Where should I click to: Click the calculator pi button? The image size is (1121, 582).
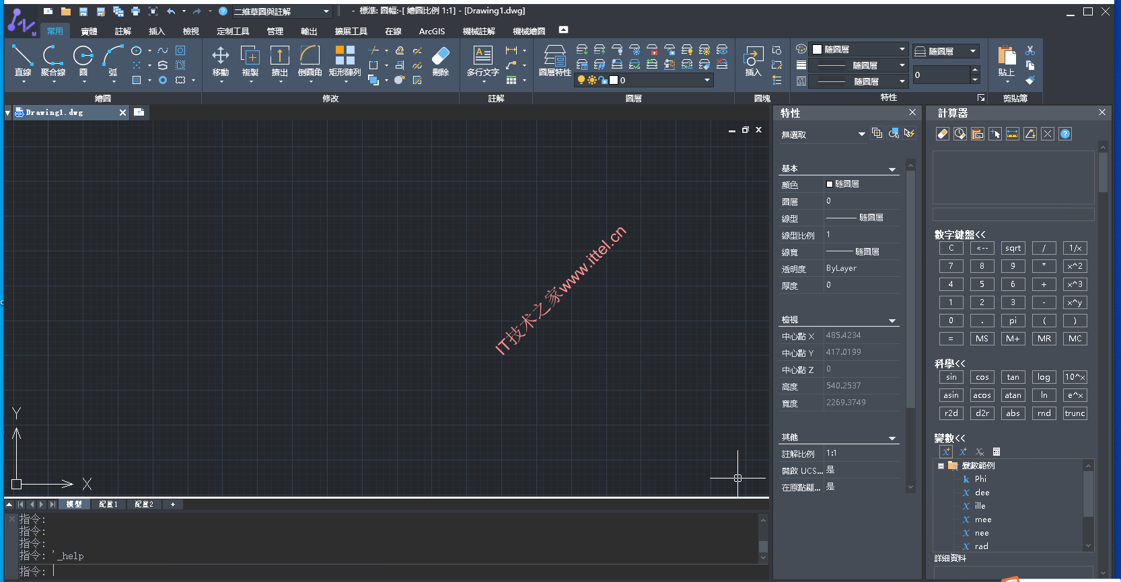tap(1013, 321)
